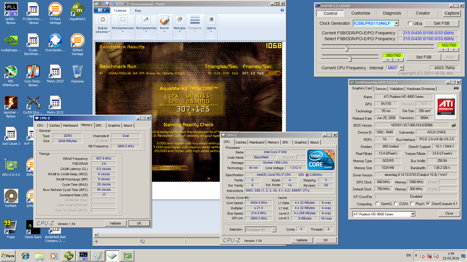
Task: Open Sensors tab in GPU-Z
Action: point(381,89)
